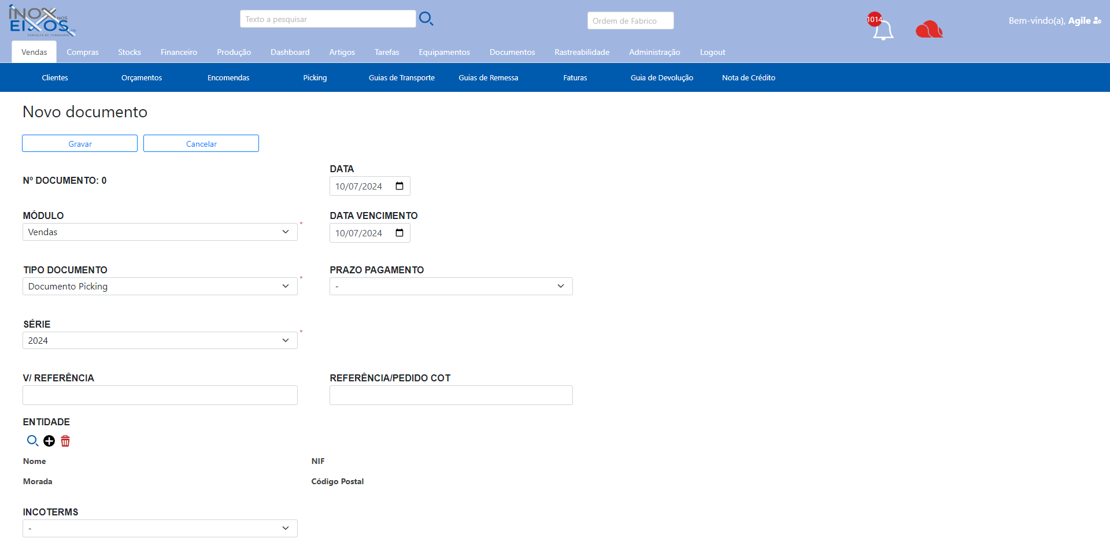Screen dimensions: 1110x546
Task: Focus the Texto a pesquisar search field
Action: 328,19
